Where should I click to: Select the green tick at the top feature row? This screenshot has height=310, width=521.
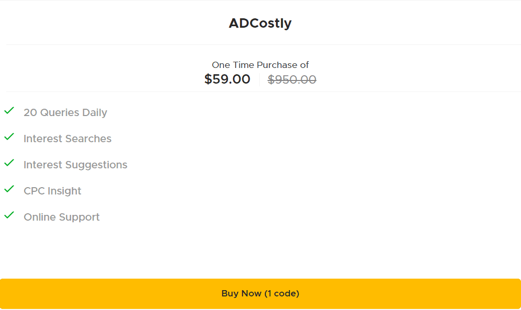(x=8, y=111)
